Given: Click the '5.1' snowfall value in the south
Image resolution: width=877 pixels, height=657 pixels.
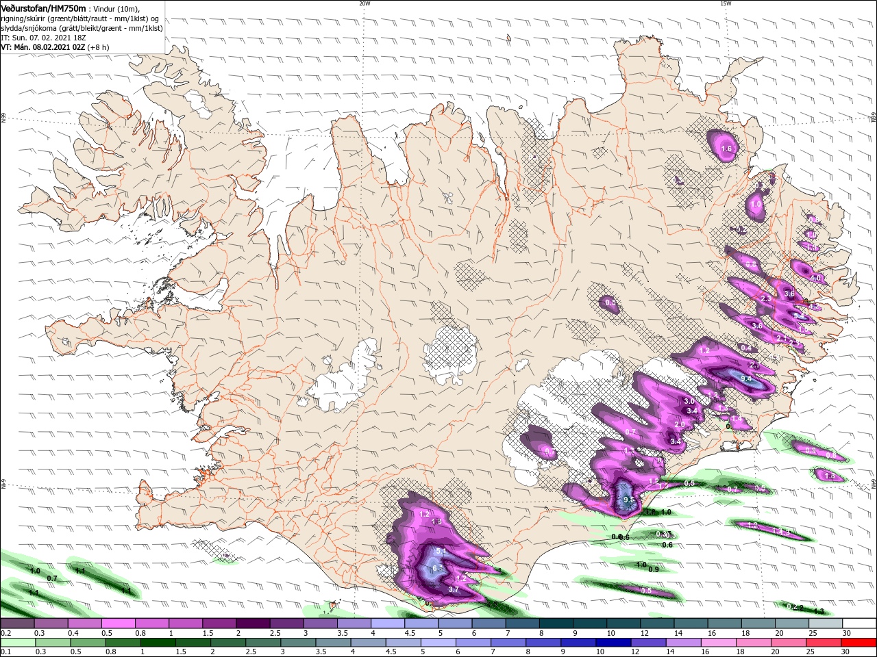Looking at the screenshot, I should 441,552.
